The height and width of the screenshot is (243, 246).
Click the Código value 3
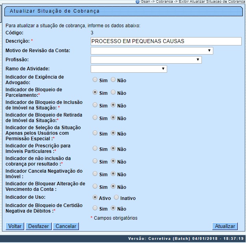92,33
